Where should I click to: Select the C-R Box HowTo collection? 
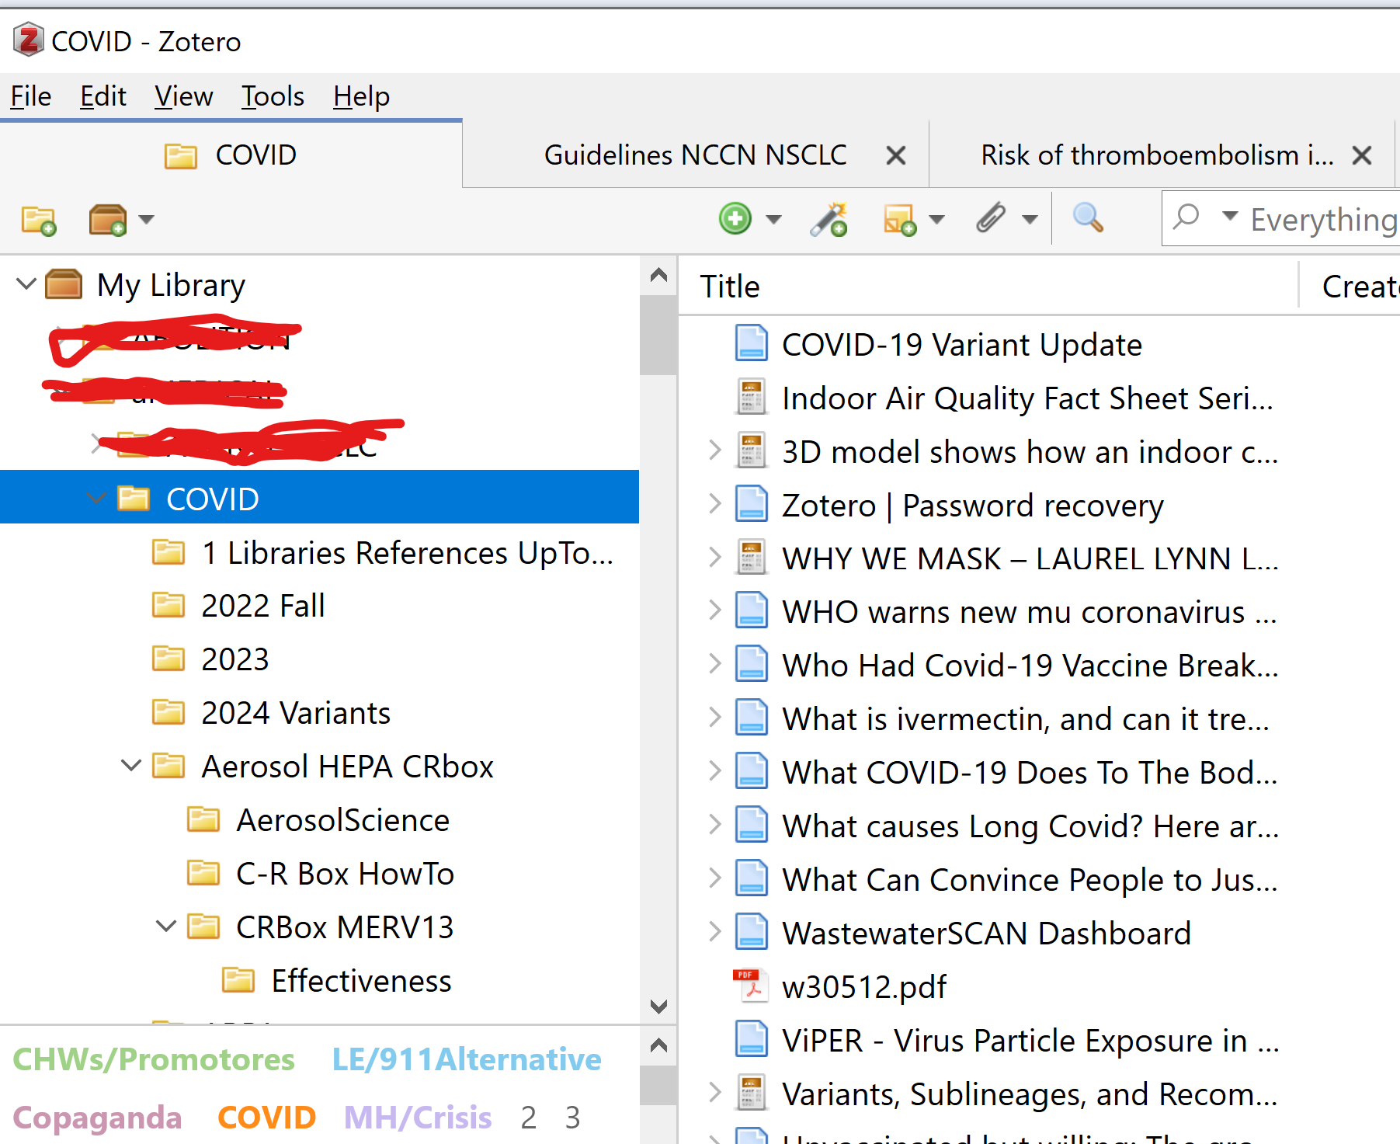pos(345,874)
